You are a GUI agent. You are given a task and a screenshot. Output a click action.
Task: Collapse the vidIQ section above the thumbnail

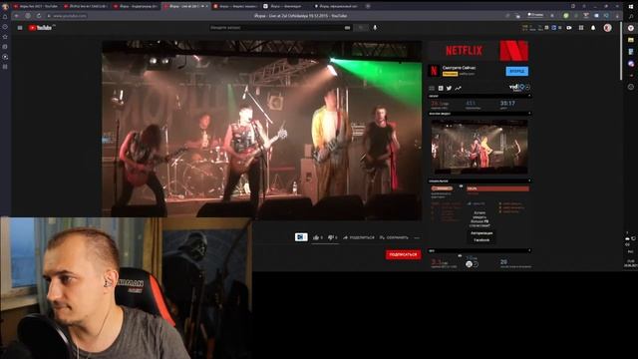(x=529, y=114)
